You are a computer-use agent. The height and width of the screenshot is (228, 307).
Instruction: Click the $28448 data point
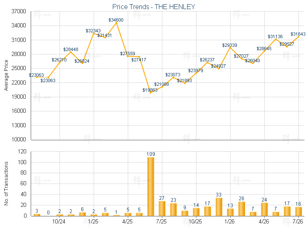point(71,52)
